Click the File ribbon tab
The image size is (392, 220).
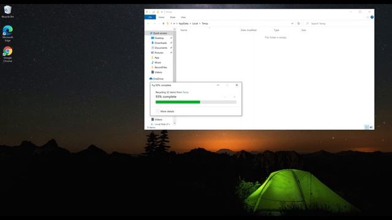pos(150,17)
